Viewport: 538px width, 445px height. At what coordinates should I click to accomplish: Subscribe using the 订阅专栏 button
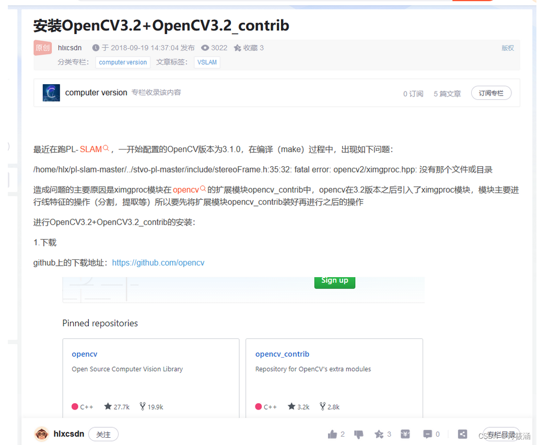[x=491, y=93]
